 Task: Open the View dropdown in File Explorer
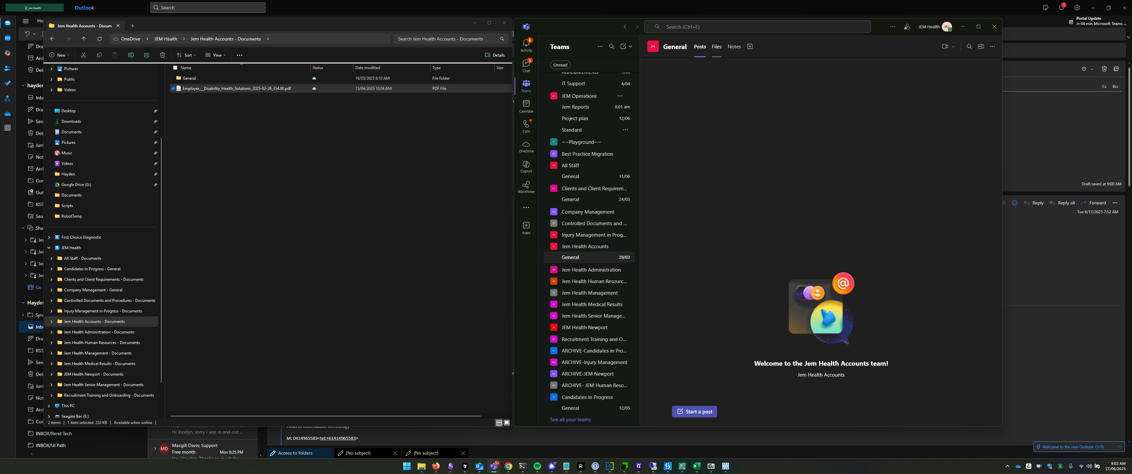(216, 55)
